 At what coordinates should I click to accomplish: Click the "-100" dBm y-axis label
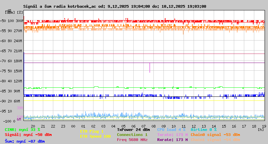[7, 122]
